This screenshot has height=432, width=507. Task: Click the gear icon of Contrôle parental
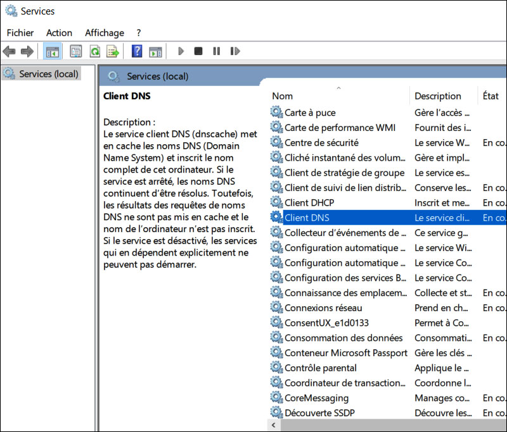coord(276,367)
